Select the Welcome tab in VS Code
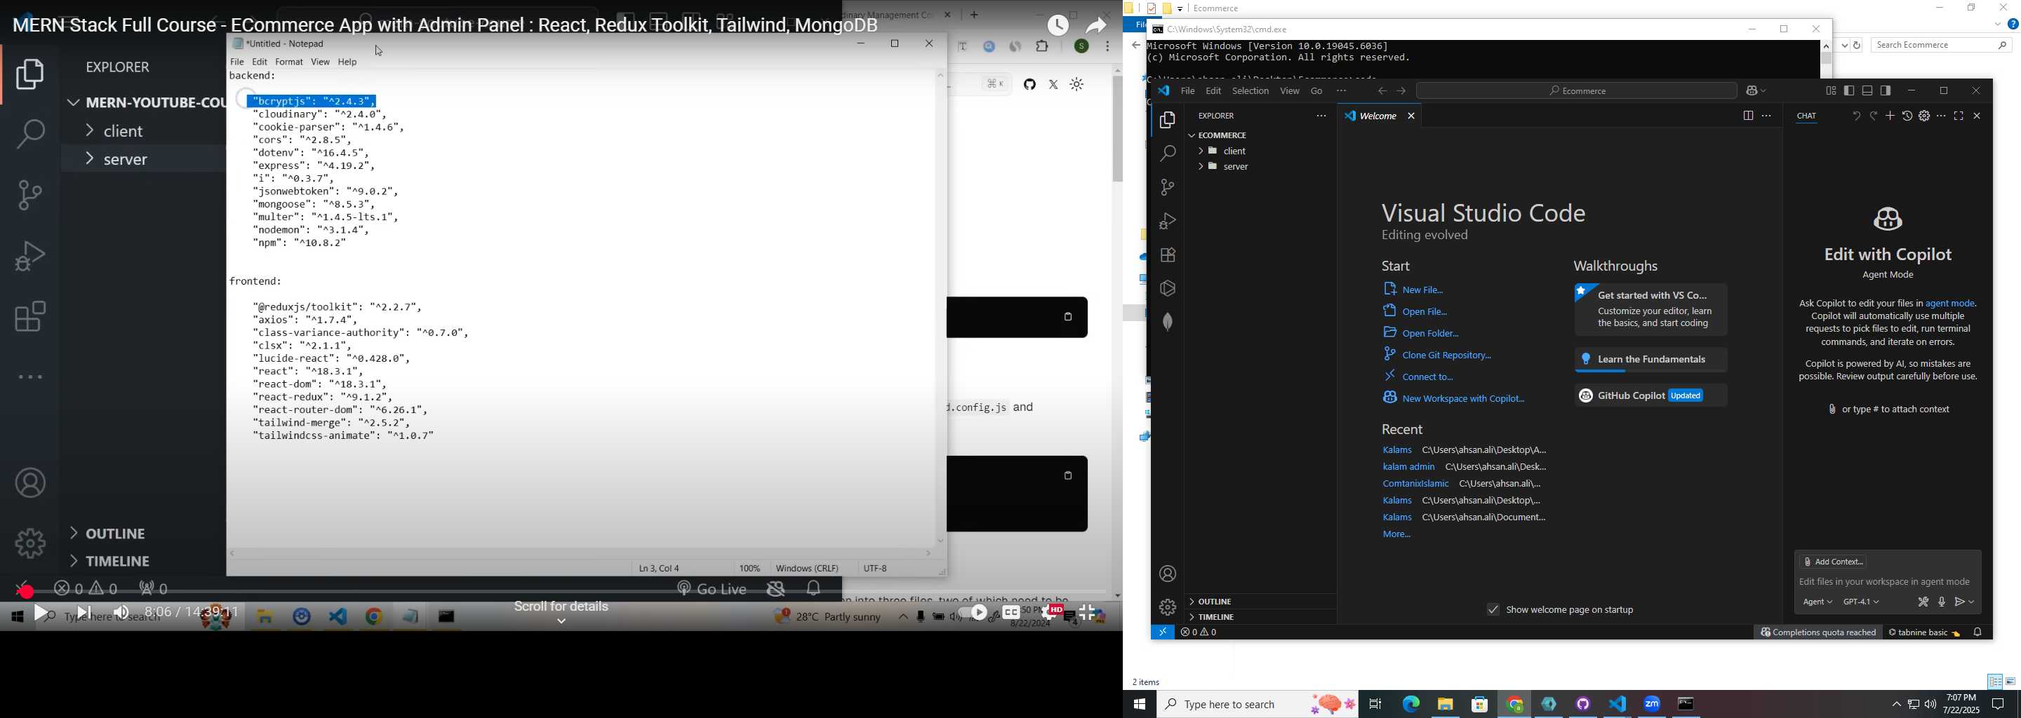 click(1378, 116)
